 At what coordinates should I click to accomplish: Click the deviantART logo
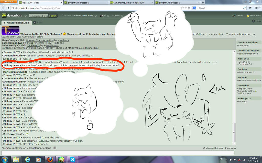click(x=12, y=16)
